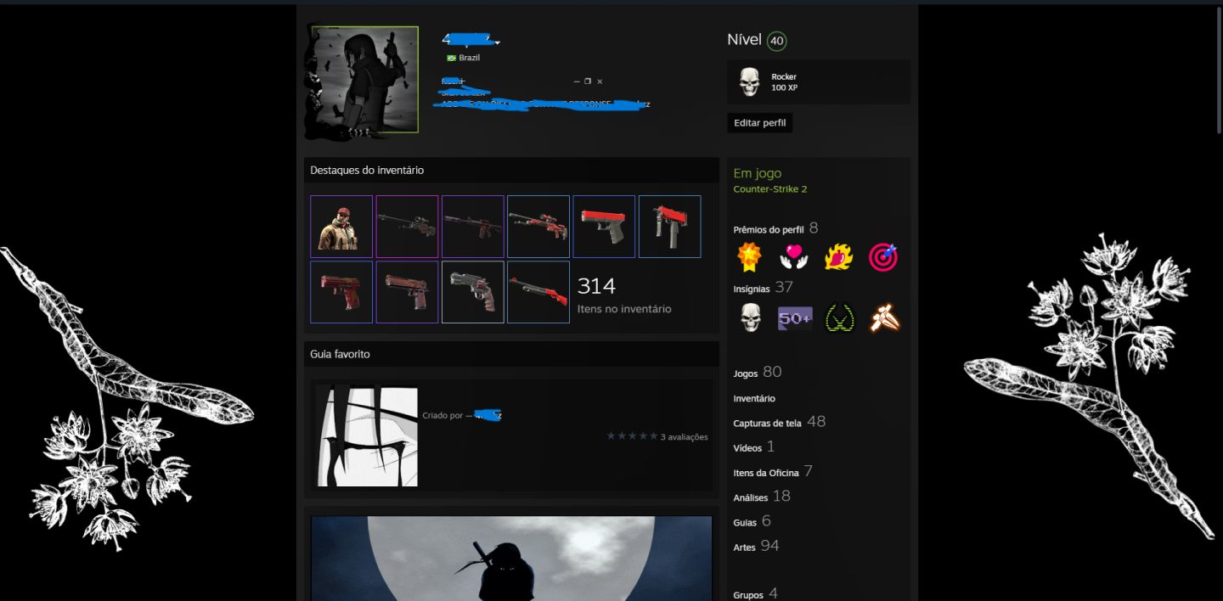The width and height of the screenshot is (1223, 601).
Task: Click the Brazil country text
Action: [470, 58]
